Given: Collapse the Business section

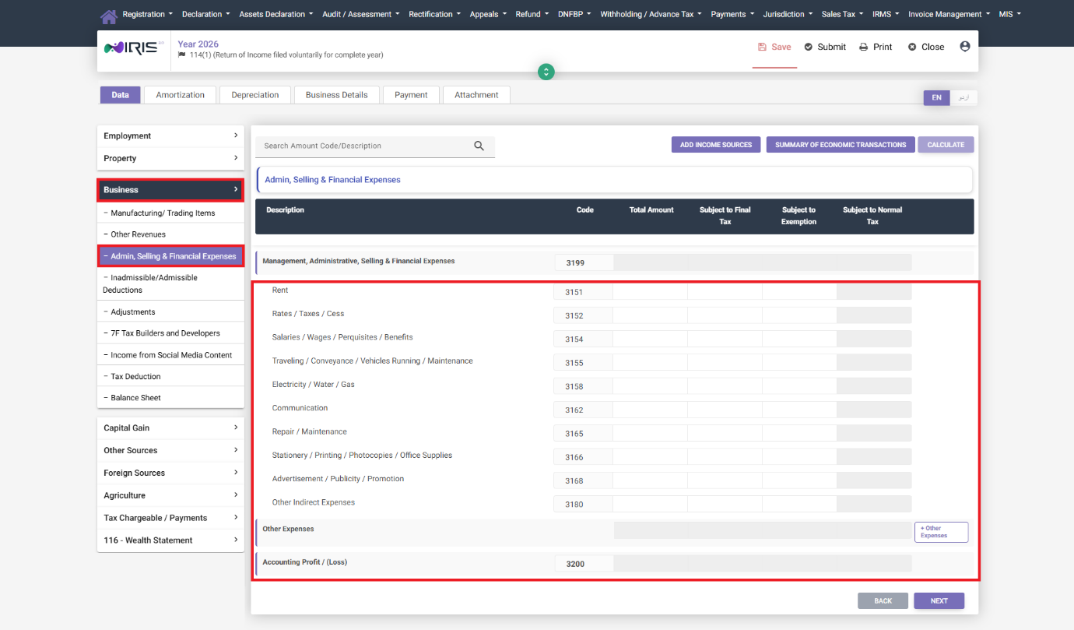Looking at the screenshot, I should pyautogui.click(x=170, y=190).
